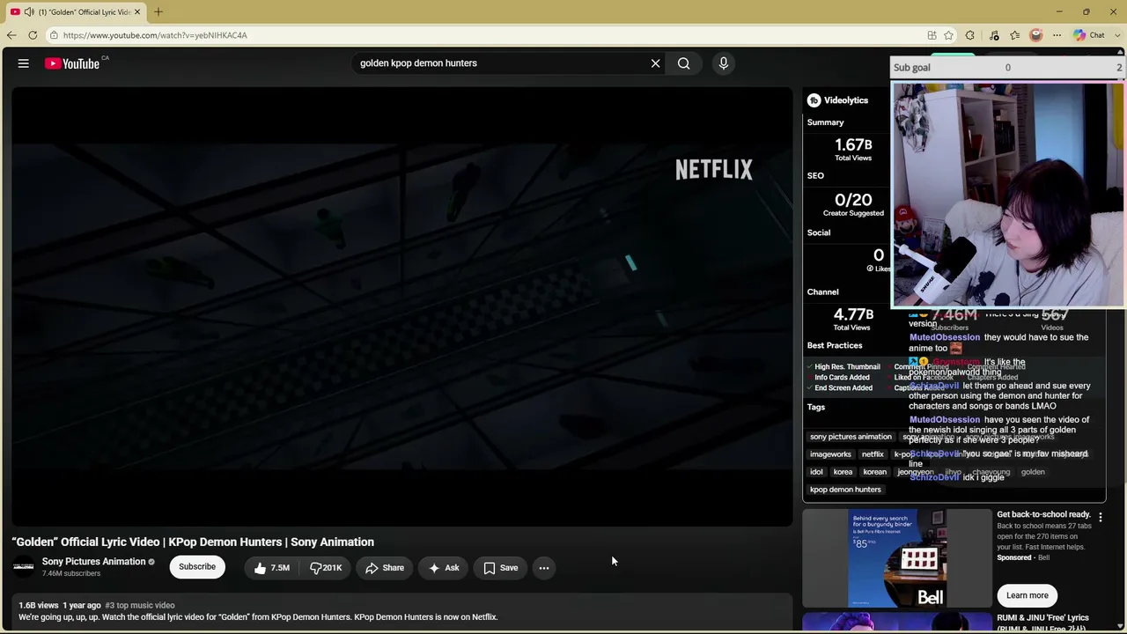Open a new browser tab
The width and height of the screenshot is (1127, 634).
coord(158,11)
